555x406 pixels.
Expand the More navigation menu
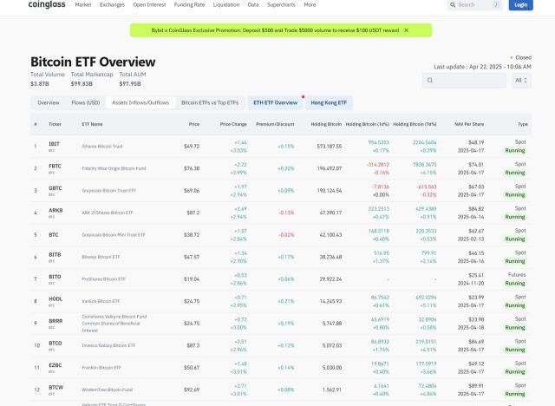pyautogui.click(x=310, y=4)
